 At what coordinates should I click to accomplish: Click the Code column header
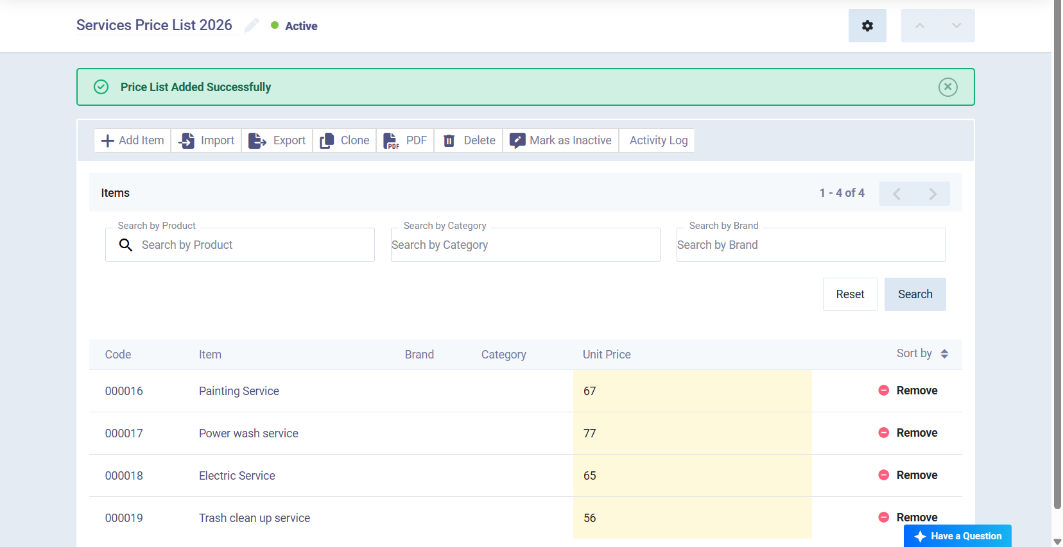click(118, 355)
